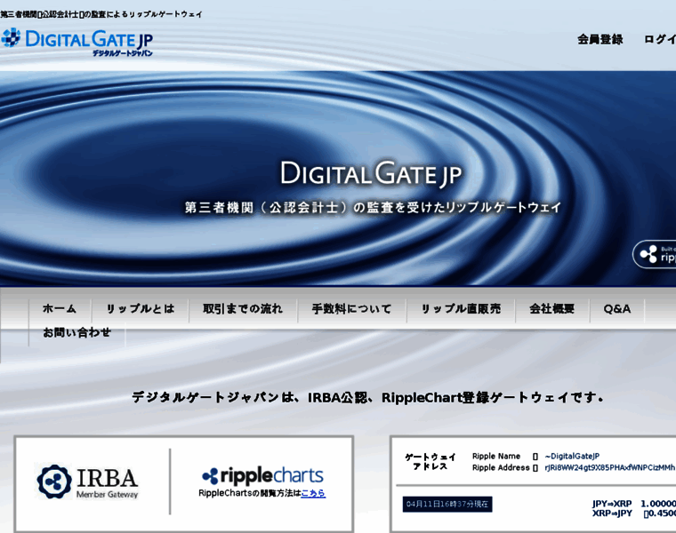Click the ~DigitalGateJP Ripple name link

pyautogui.click(x=572, y=457)
